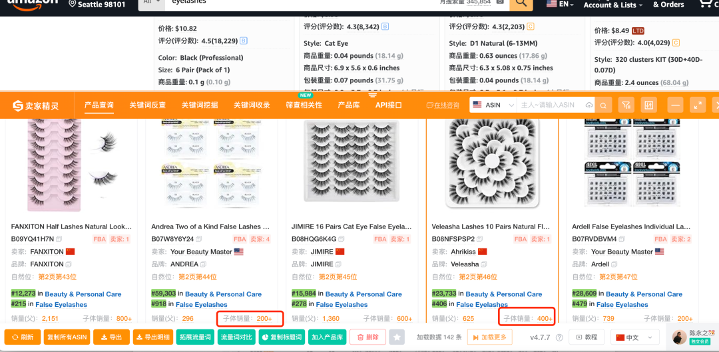The height and width of the screenshot is (352, 719).
Task: Click the 导出 export button
Action: 111,337
